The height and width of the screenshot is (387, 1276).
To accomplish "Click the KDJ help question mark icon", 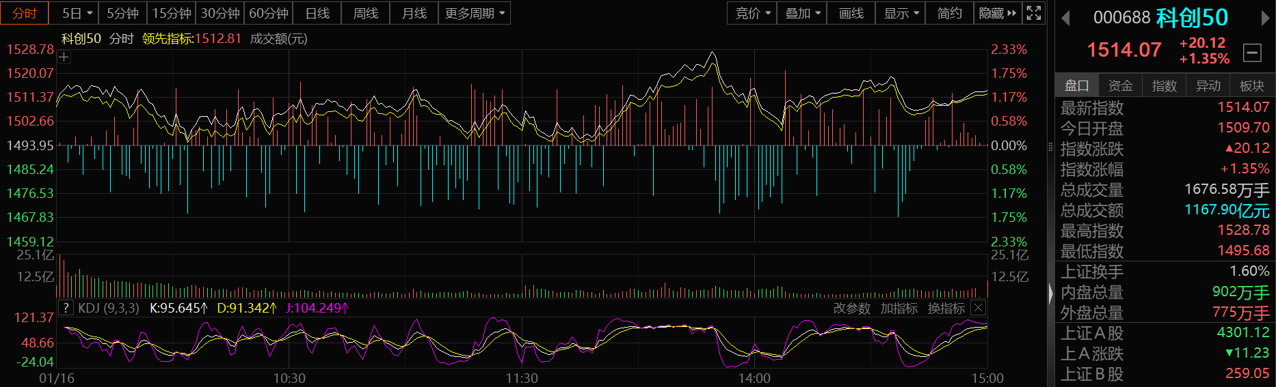I will tap(66, 308).
